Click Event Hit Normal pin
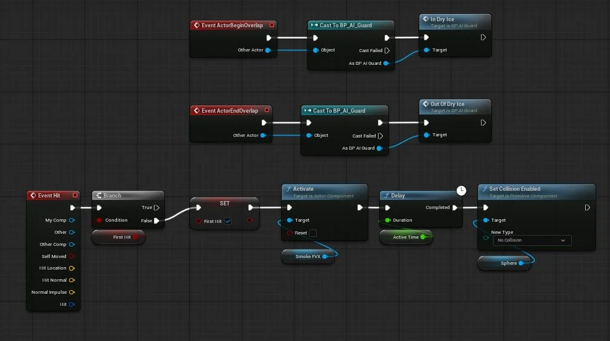The image size is (610, 341). click(x=71, y=280)
